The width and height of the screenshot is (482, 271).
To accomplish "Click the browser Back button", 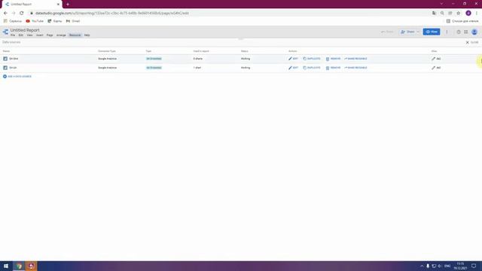I will click(x=5, y=14).
